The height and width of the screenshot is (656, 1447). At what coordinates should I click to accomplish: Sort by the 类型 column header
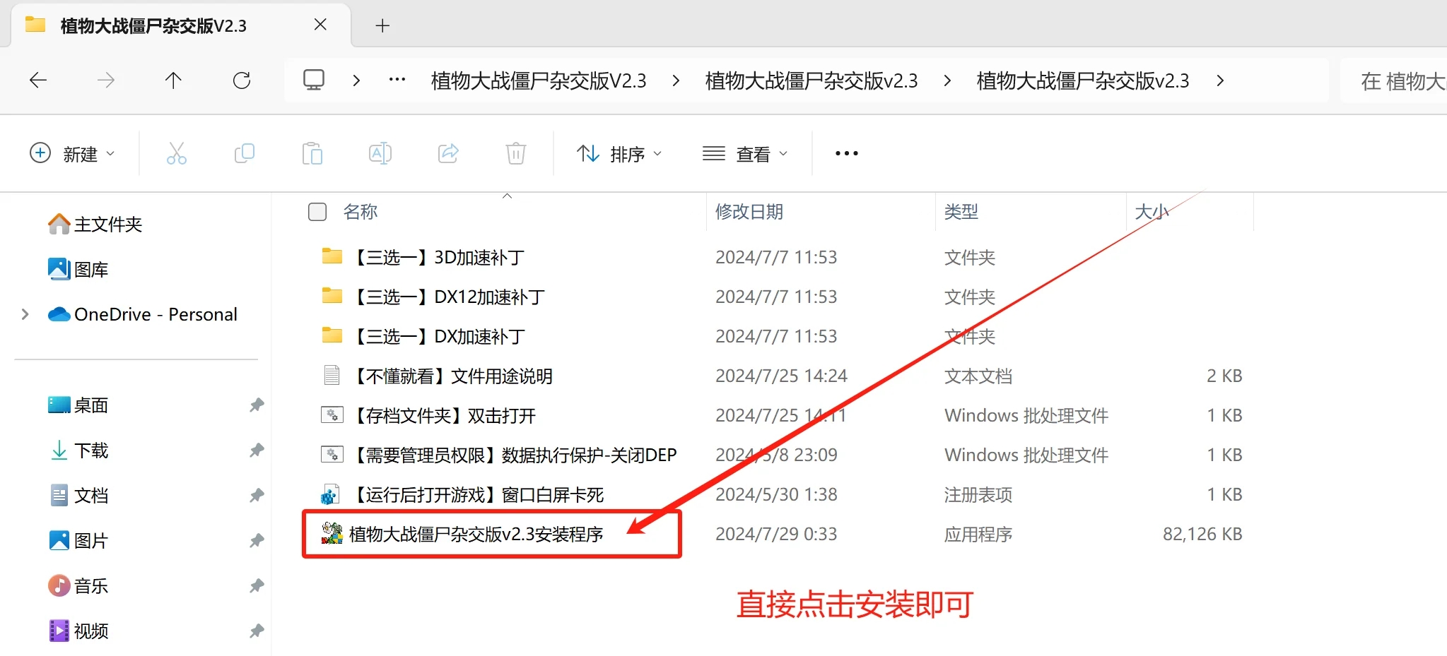click(961, 212)
